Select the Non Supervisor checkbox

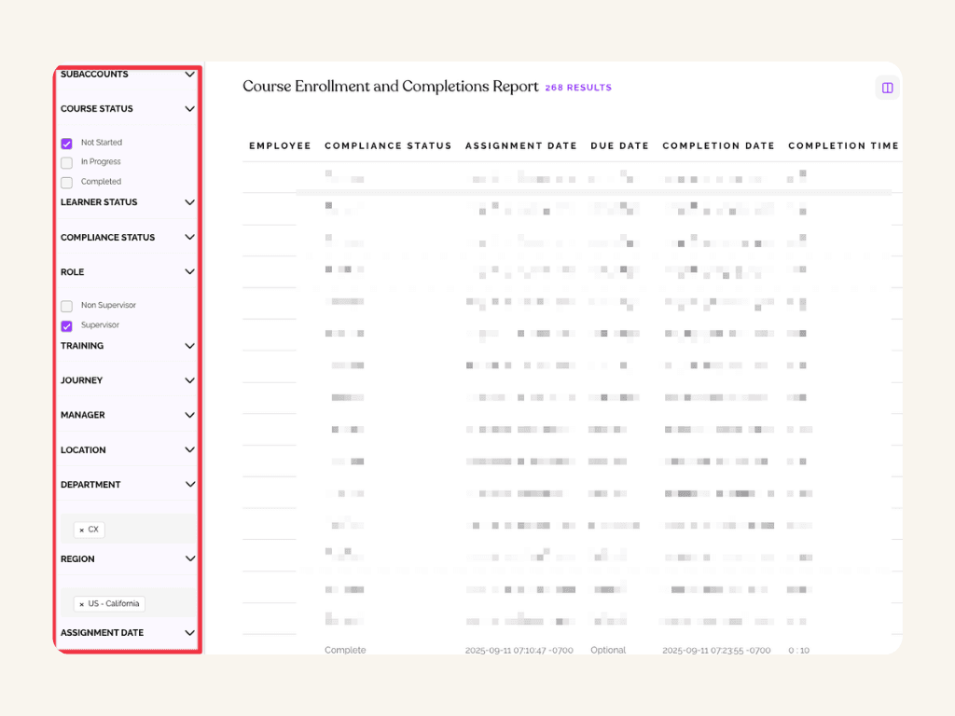point(67,306)
